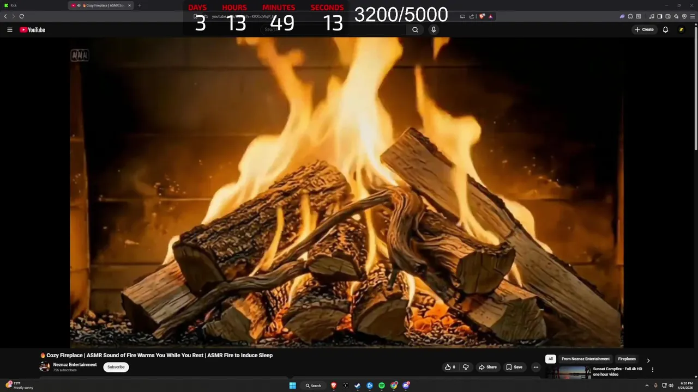698x392 pixels.
Task: Open the Create button menu
Action: [644, 30]
